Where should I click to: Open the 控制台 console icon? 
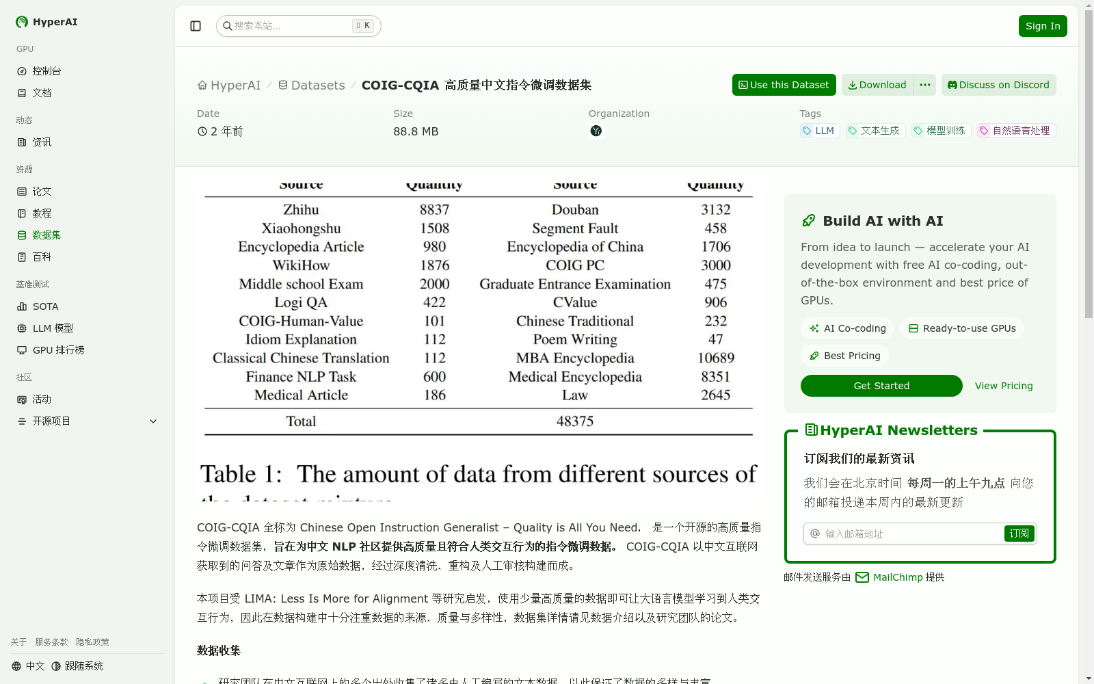coord(22,71)
